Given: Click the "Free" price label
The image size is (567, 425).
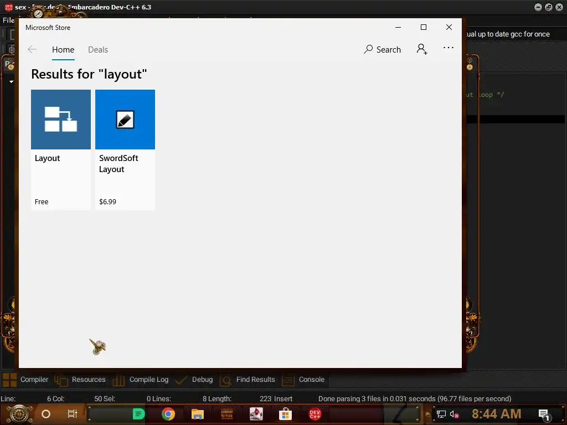Looking at the screenshot, I should click(x=42, y=201).
